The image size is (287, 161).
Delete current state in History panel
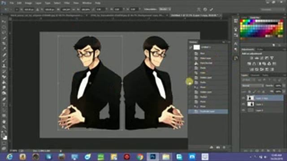click(224, 147)
